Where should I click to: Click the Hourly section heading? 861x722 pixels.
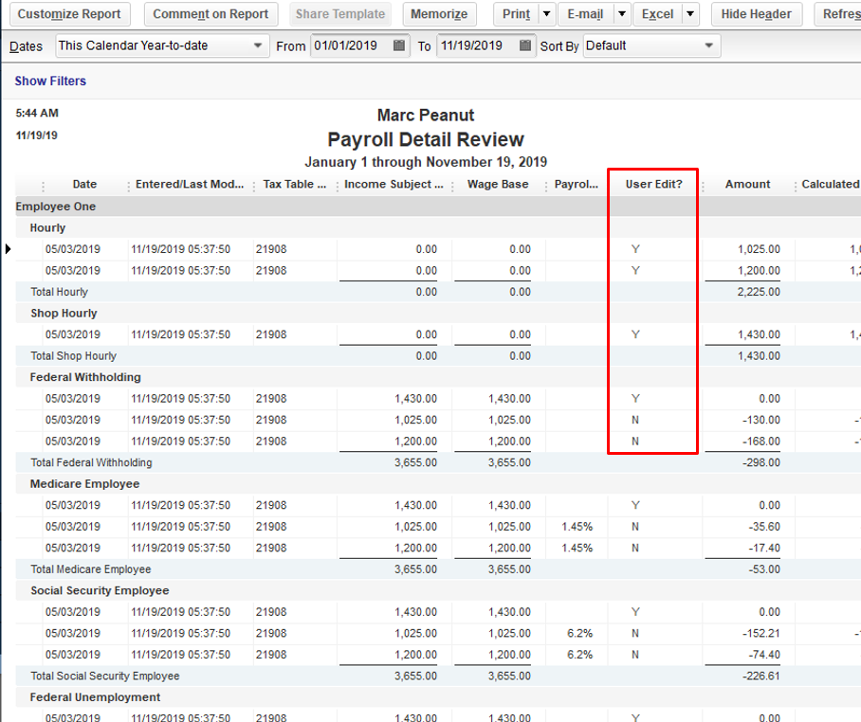point(47,227)
